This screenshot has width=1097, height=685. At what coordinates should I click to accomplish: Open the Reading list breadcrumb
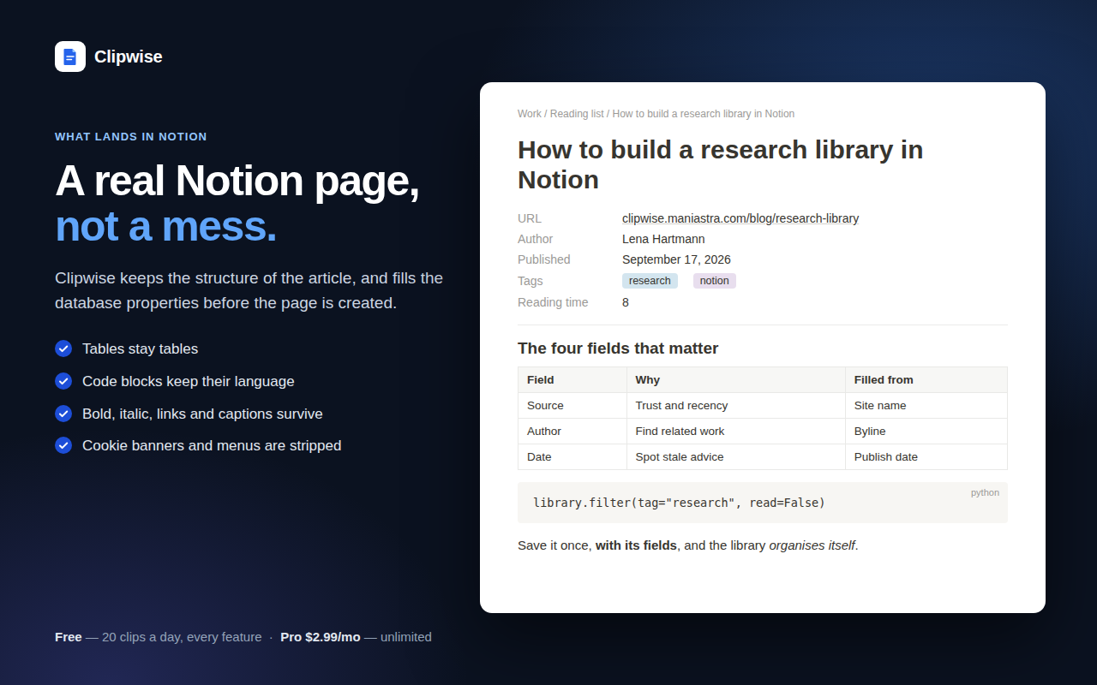pos(577,114)
